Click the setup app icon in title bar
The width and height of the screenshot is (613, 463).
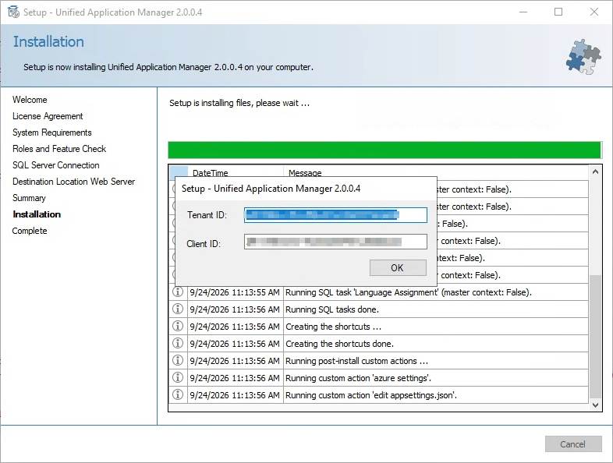pyautogui.click(x=13, y=12)
